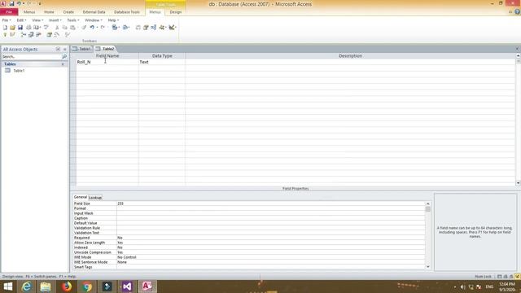521x293 pixels.
Task: Save the table using the toolbar floppy icon
Action: [20, 28]
